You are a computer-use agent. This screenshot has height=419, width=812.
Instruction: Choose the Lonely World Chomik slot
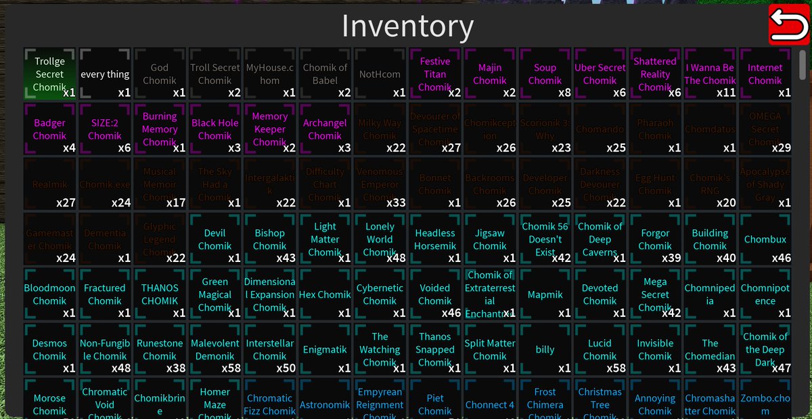(x=380, y=239)
